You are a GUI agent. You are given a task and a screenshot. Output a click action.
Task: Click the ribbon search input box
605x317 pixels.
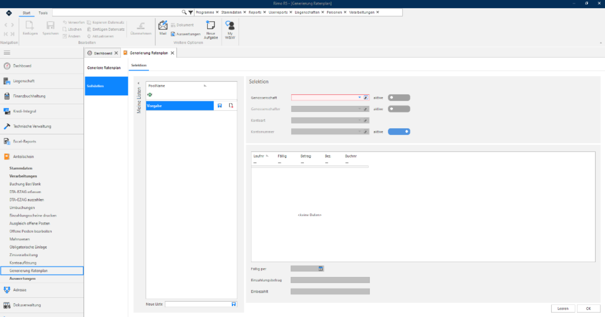pyautogui.click(x=116, y=12)
